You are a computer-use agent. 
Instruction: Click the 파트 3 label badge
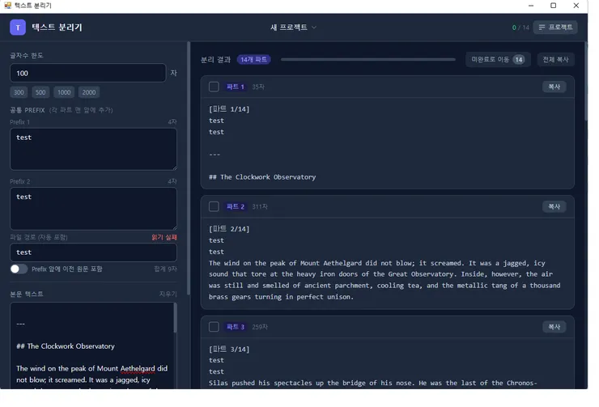coord(236,327)
